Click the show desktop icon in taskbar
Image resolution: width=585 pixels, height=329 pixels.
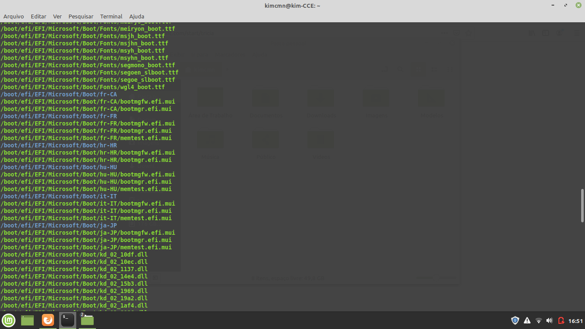coord(27,320)
